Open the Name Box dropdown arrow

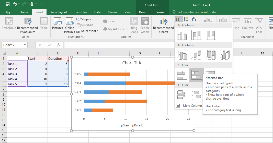pyautogui.click(x=25, y=45)
